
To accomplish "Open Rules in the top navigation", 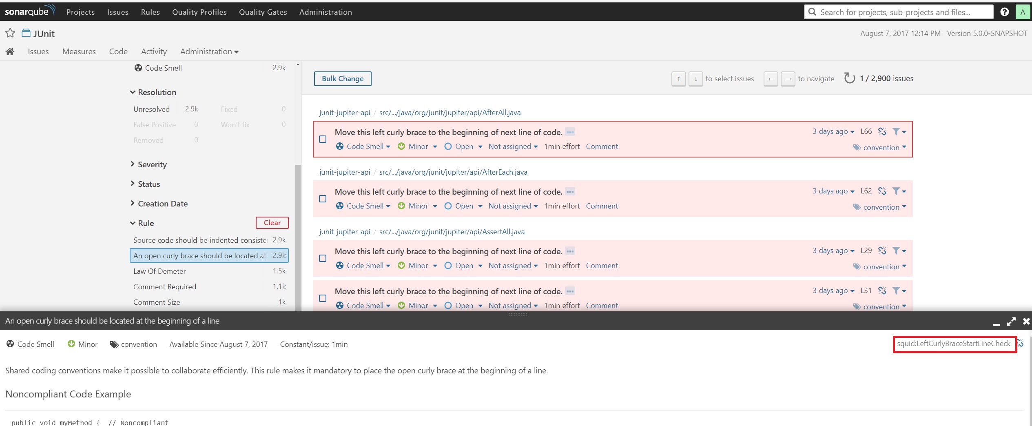I will pos(150,12).
